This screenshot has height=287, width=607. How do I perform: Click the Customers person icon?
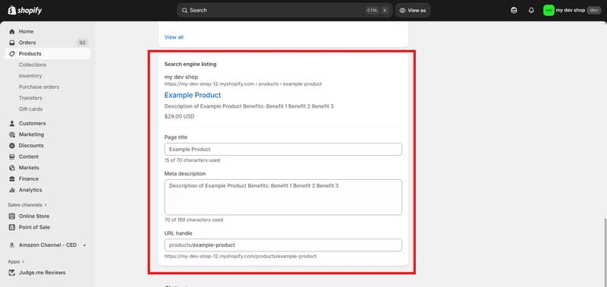[x=12, y=124]
